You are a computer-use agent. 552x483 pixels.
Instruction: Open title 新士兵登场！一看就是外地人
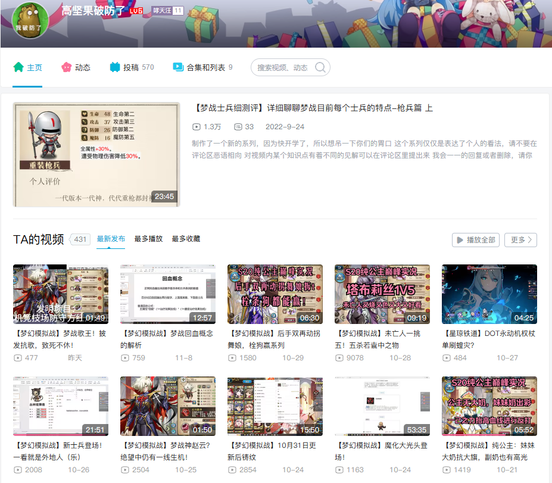point(58,451)
